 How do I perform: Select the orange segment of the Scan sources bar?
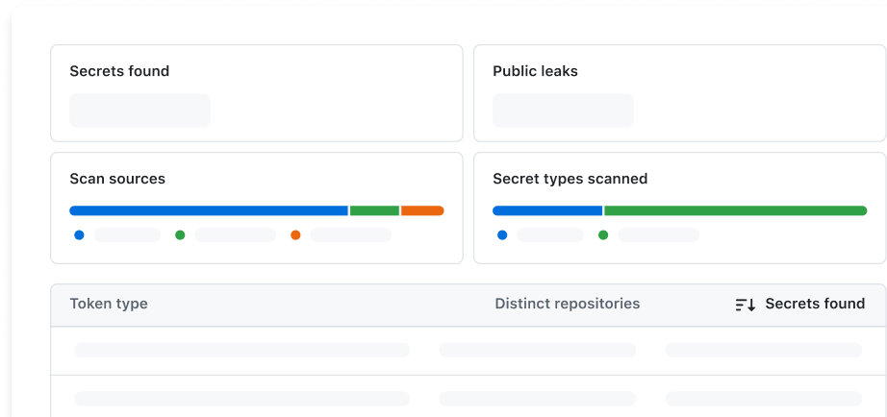click(x=422, y=210)
